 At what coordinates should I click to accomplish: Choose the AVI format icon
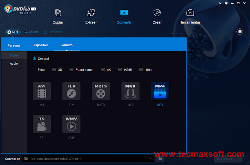click(42, 91)
